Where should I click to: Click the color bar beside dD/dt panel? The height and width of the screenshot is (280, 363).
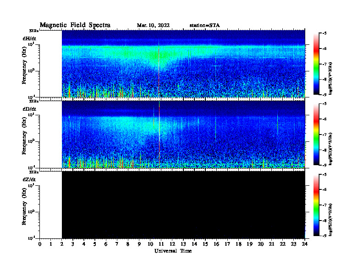point(316,135)
